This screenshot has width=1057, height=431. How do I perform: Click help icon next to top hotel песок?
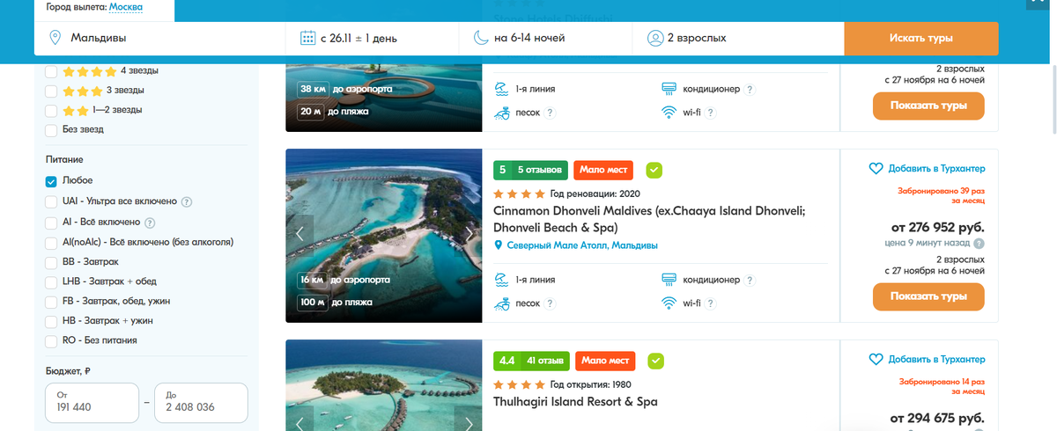(550, 113)
